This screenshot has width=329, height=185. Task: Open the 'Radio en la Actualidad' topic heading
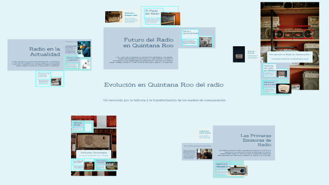(x=45, y=51)
